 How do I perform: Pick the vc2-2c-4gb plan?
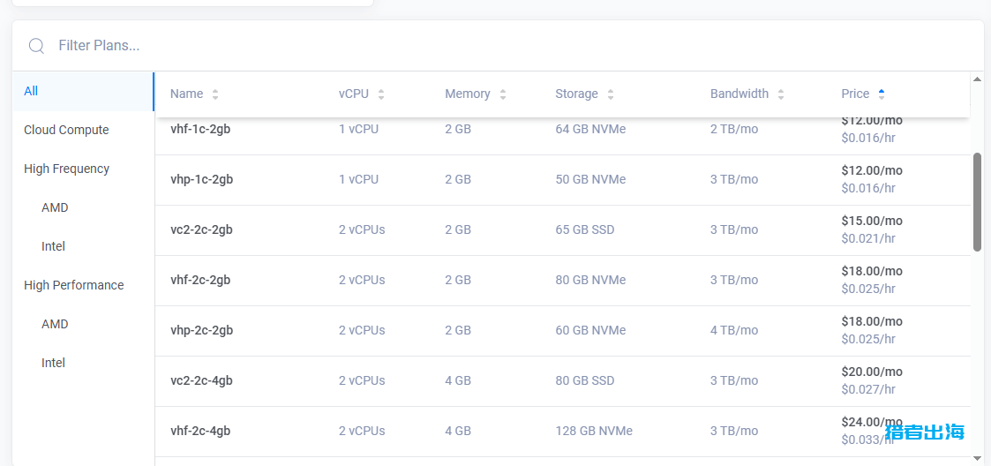point(562,381)
